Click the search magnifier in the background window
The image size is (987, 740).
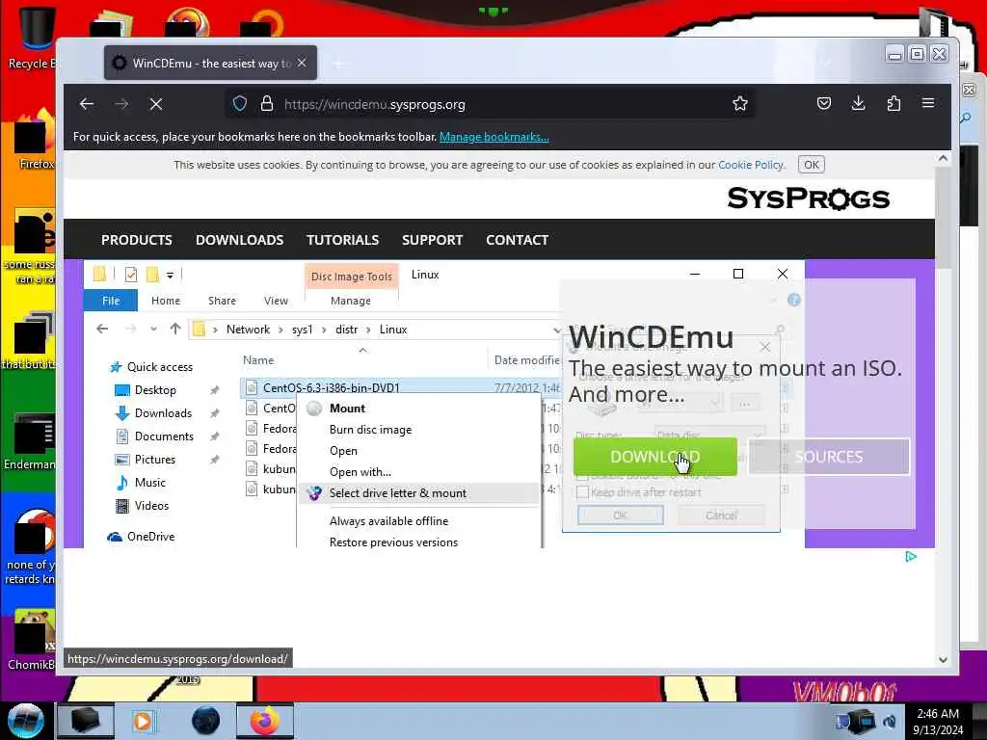point(966,119)
